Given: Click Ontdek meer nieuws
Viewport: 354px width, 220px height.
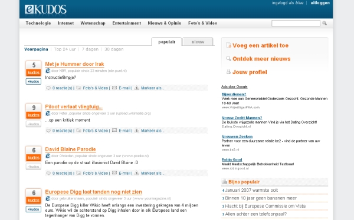Looking at the screenshot, I should point(261,59).
